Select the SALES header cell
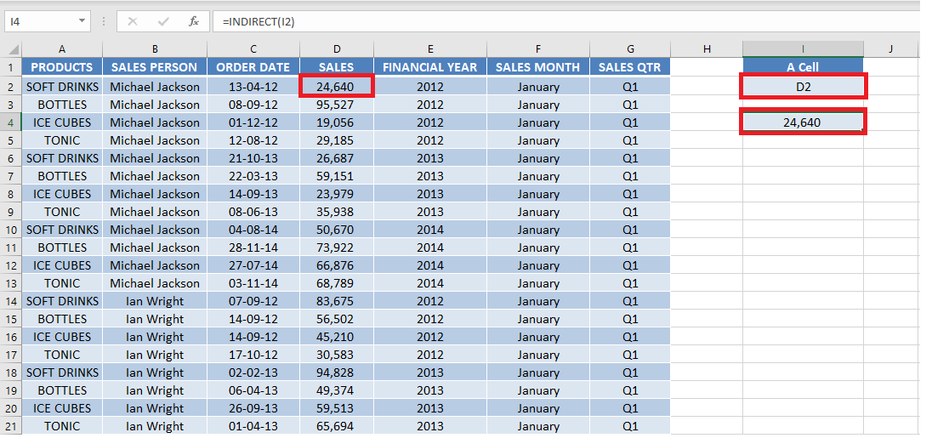The image size is (932, 438). 337,67
